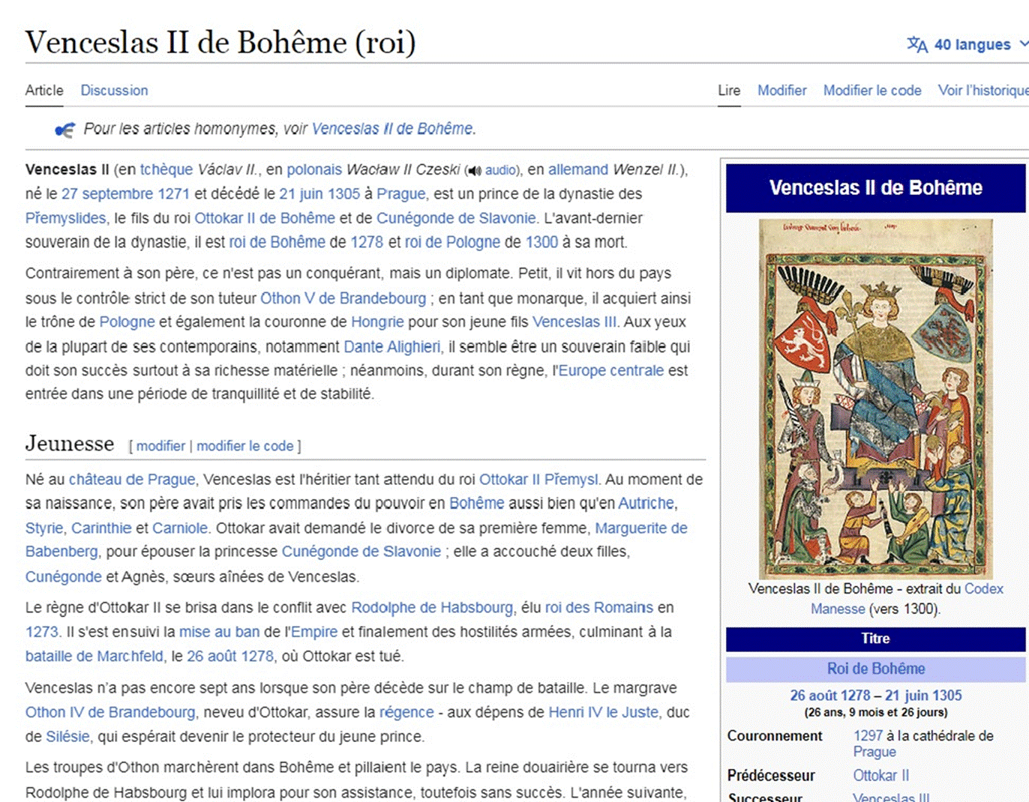Open the 21 juin 1305 link in infobox
The height and width of the screenshot is (802, 1029).
(923, 696)
